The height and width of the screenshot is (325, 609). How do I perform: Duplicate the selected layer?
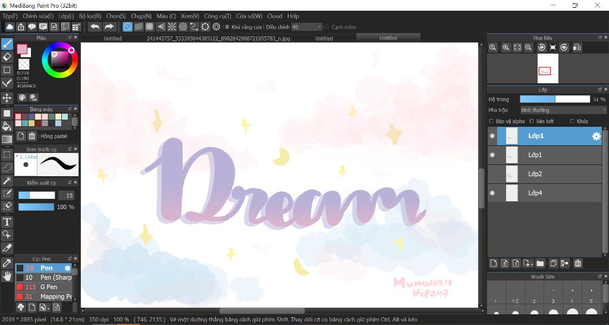point(554,263)
